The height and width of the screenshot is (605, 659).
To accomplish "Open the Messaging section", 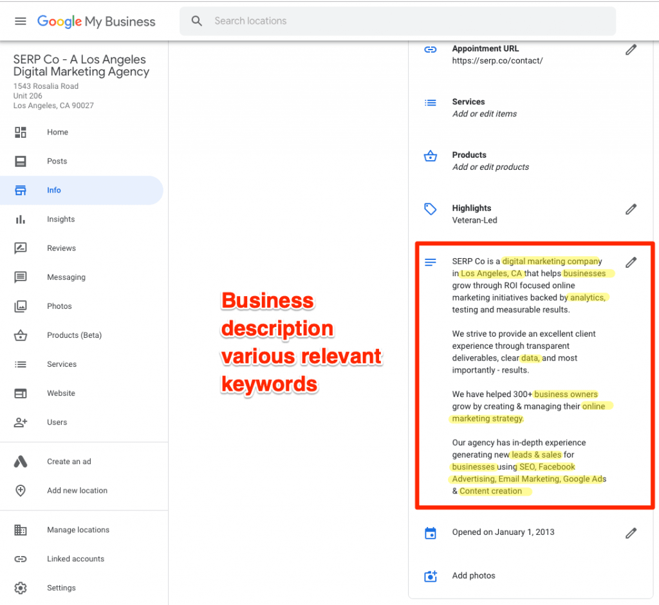I will [x=66, y=277].
